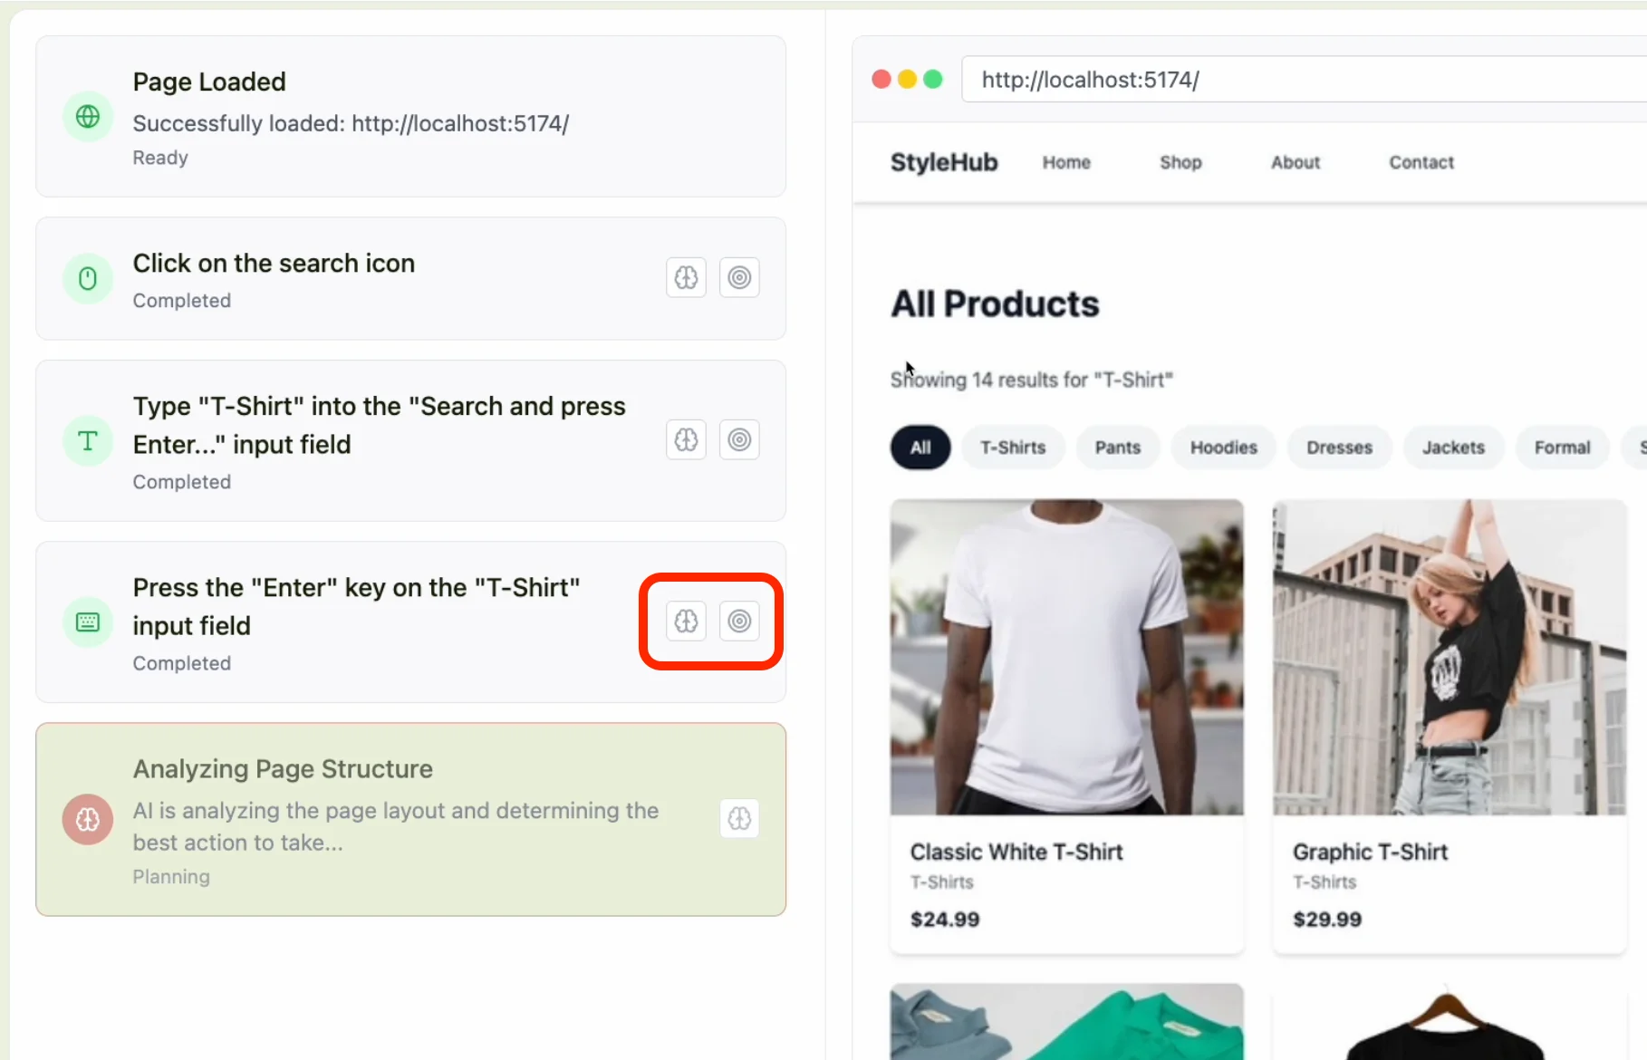Screen dimensions: 1647x1060
Task: Select the "All" category filter pill
Action: [920, 448]
